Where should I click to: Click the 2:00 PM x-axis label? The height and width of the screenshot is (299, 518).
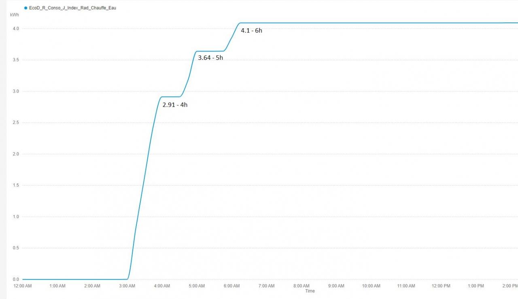pos(510,286)
